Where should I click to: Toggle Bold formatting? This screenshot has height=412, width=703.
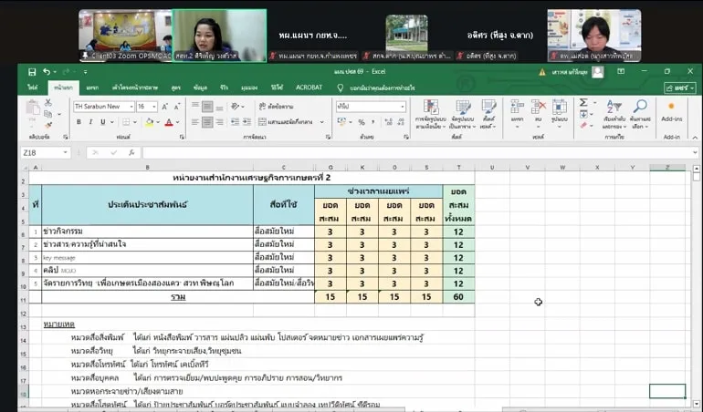click(x=78, y=122)
